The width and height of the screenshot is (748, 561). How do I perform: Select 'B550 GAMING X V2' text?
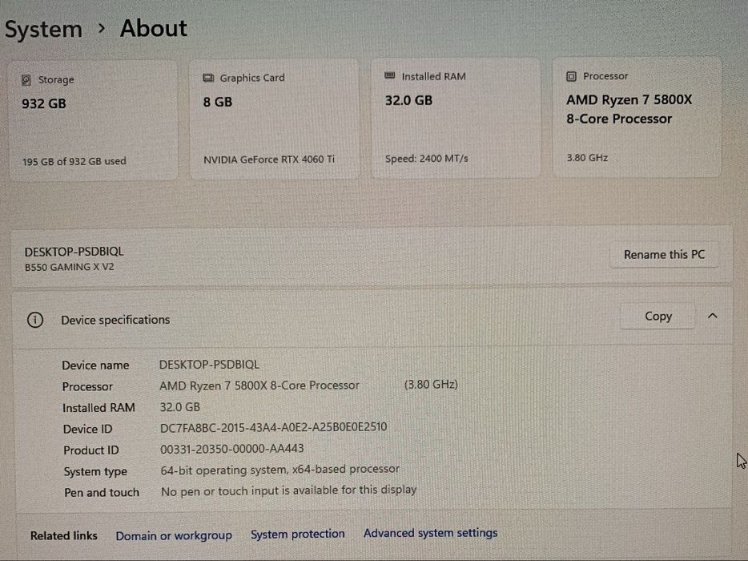pyautogui.click(x=69, y=267)
